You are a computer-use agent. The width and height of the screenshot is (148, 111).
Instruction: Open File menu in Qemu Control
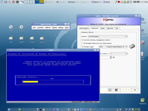pos(34,28)
